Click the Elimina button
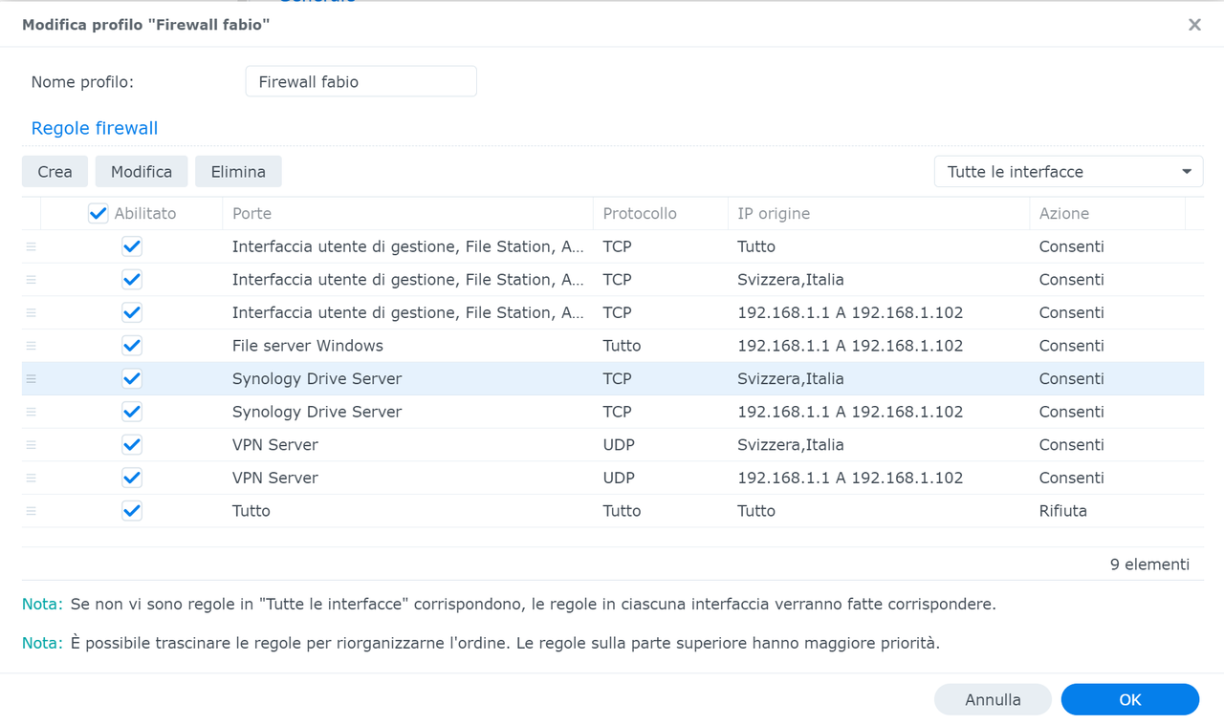This screenshot has width=1224, height=724. point(238,172)
